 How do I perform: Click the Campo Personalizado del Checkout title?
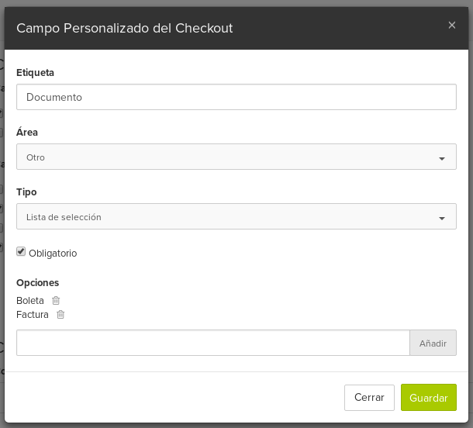coord(125,29)
